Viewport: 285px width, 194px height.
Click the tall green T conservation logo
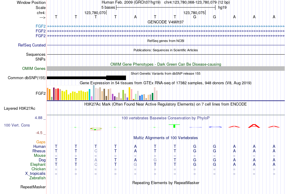click(174, 126)
